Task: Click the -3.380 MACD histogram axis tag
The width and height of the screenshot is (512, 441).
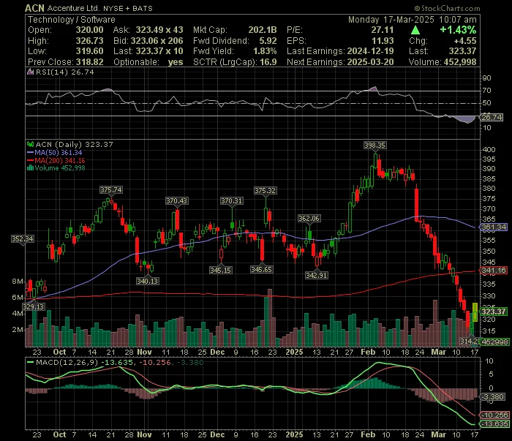Action: click(x=493, y=397)
